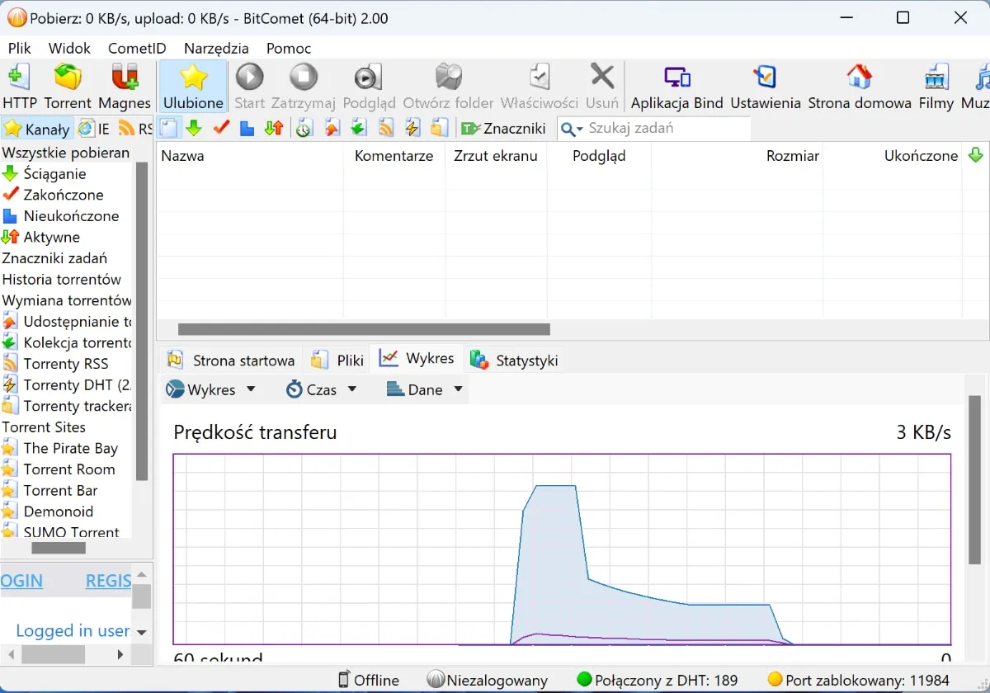
Task: Click the Filmy toolbar icon
Action: pos(936,86)
